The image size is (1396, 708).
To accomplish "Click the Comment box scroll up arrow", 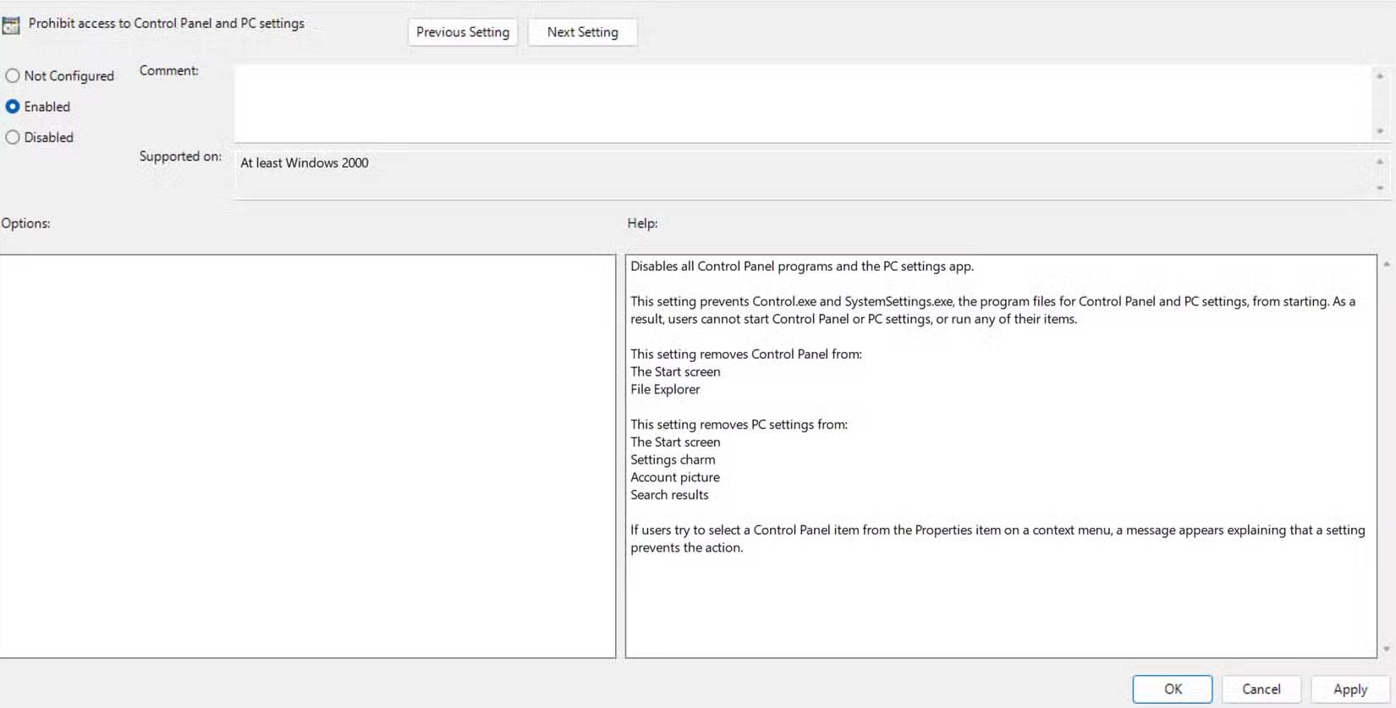I will (1380, 76).
